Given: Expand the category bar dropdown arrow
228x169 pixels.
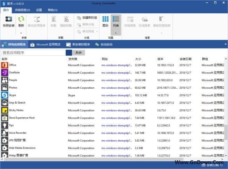Looking at the screenshot, I should point(226,44).
